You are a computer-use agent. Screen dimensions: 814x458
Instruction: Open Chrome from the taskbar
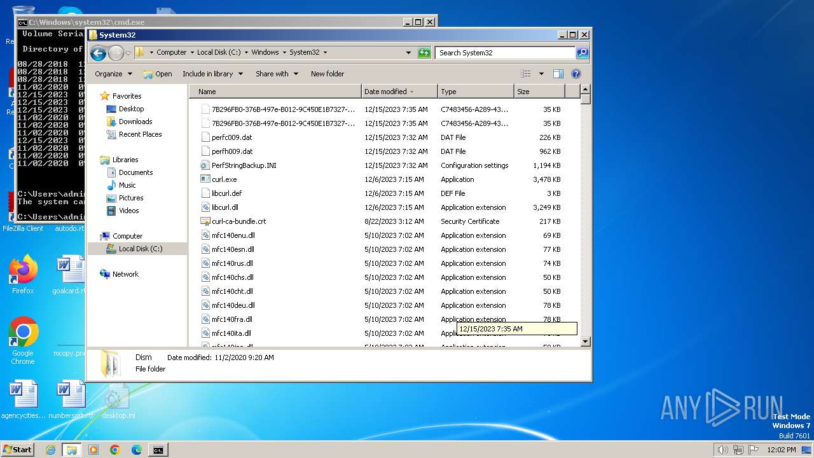point(115,450)
